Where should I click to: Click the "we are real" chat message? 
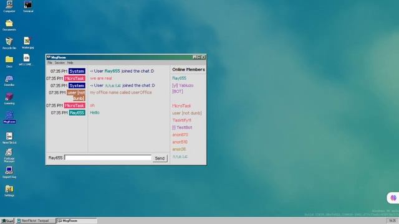point(101,78)
